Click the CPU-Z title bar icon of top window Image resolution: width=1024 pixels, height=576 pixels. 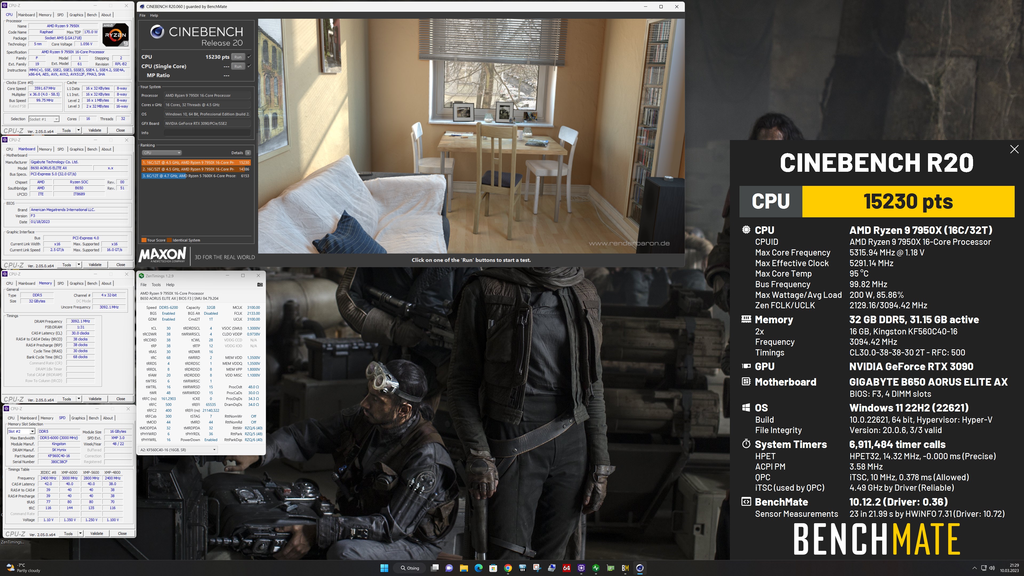5,6
